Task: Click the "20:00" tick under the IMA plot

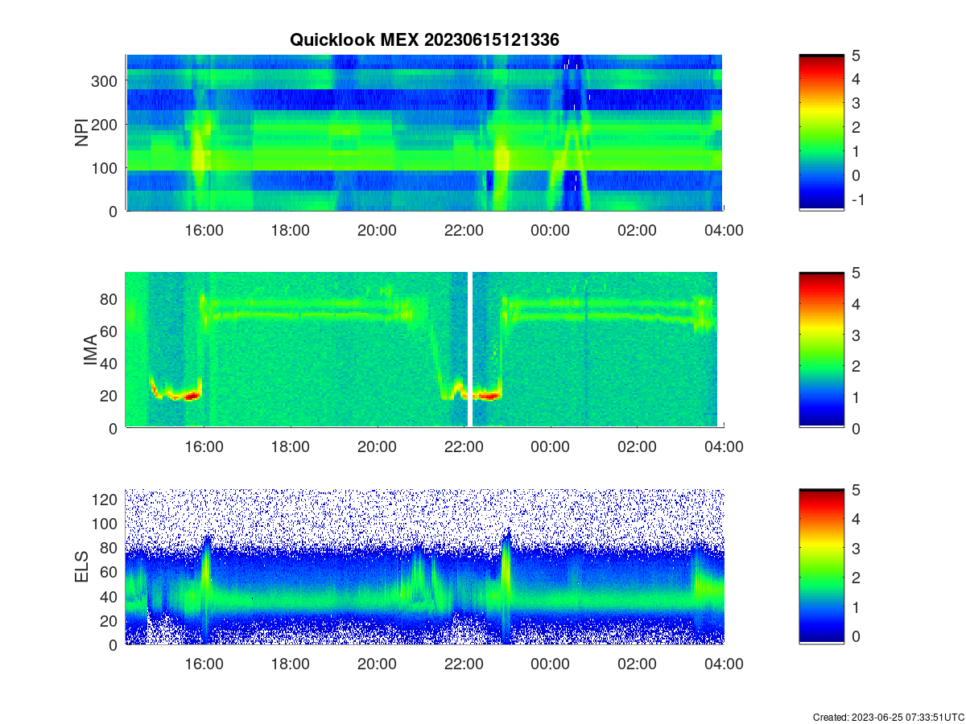Action: click(378, 448)
